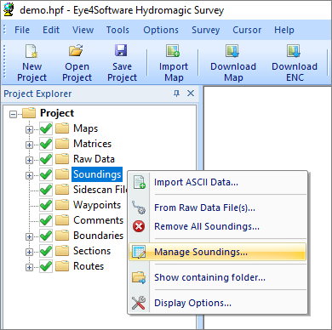Click the Save Project floppy icon
This screenshot has height=330, width=332.
(121, 50)
